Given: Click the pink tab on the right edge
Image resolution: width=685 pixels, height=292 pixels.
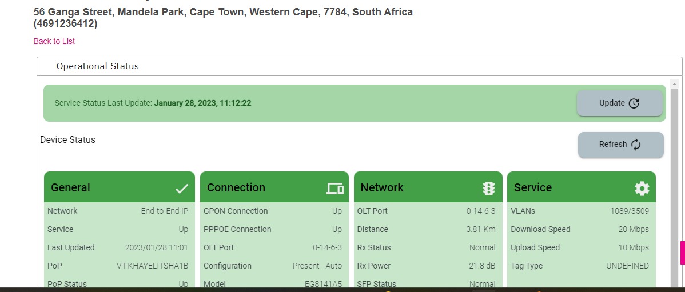Looking at the screenshot, I should click(682, 253).
